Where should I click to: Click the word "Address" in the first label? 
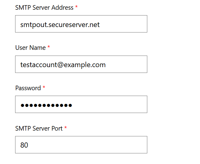coord(63,8)
